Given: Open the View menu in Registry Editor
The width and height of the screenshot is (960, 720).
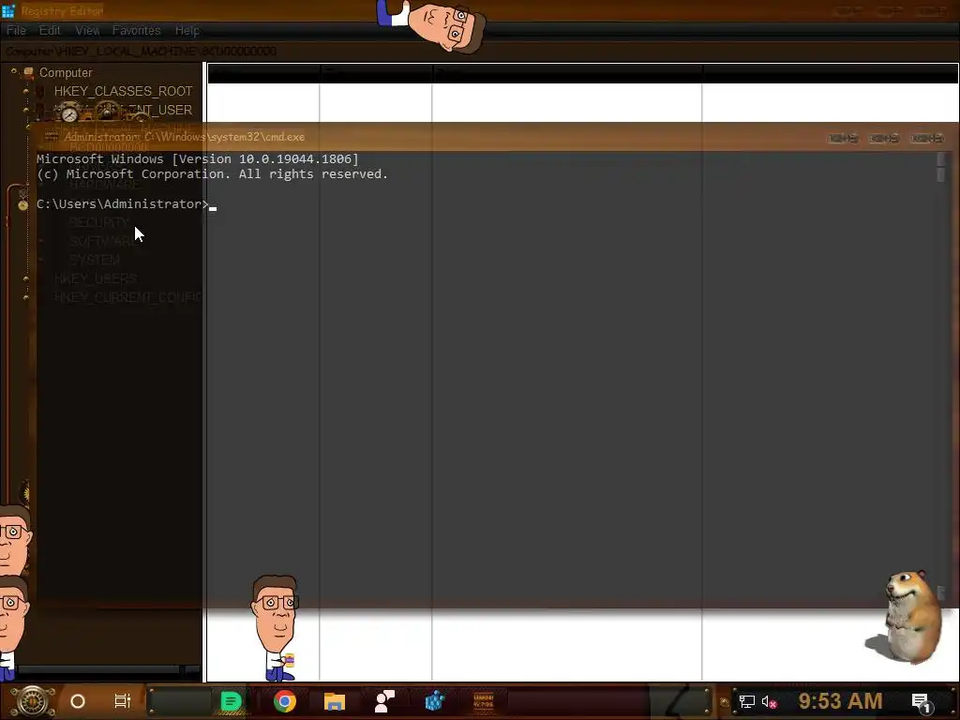Looking at the screenshot, I should (87, 30).
